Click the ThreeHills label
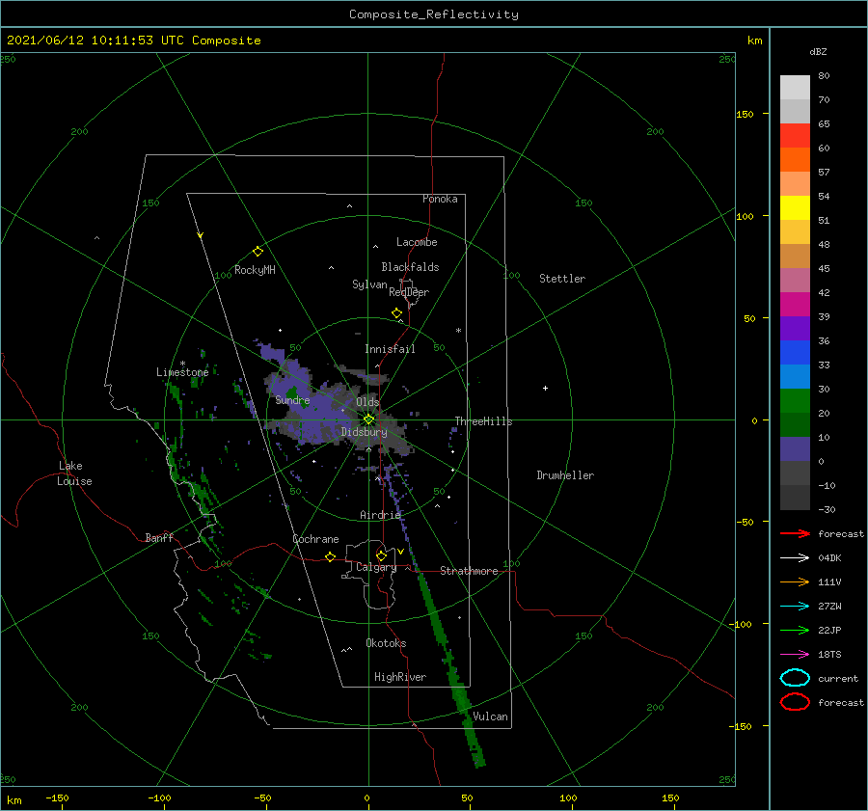 click(x=484, y=421)
